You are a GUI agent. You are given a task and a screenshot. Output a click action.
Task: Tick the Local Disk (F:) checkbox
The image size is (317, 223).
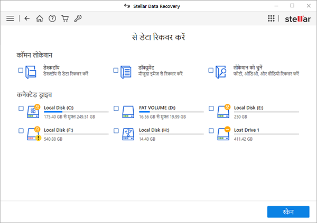point(21,130)
